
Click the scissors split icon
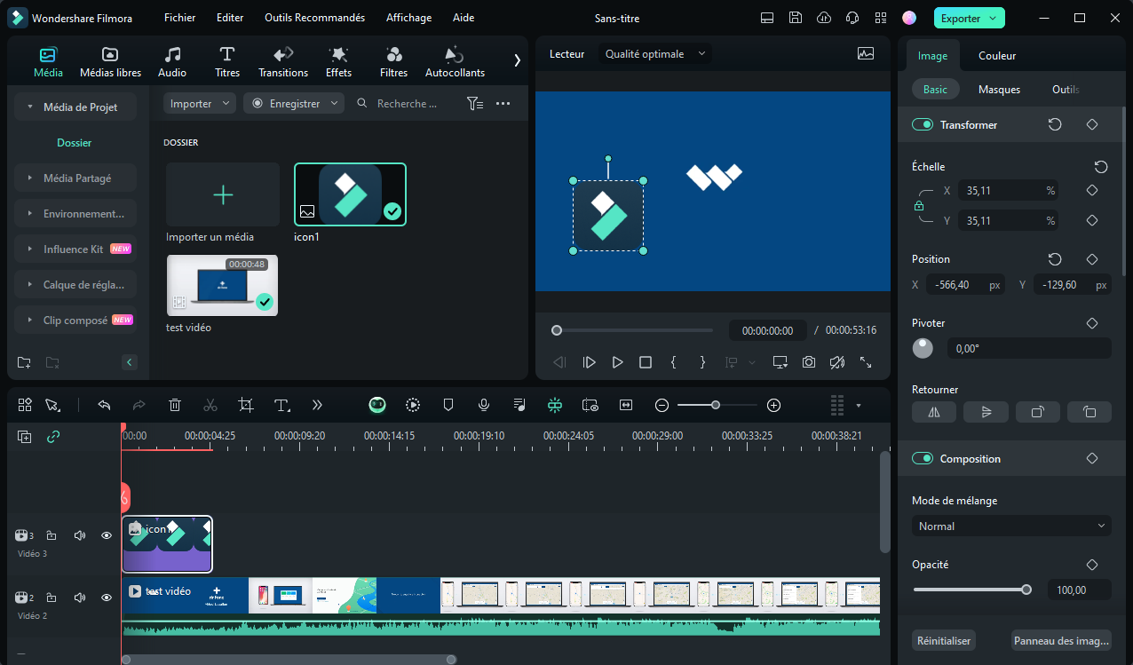pyautogui.click(x=210, y=405)
